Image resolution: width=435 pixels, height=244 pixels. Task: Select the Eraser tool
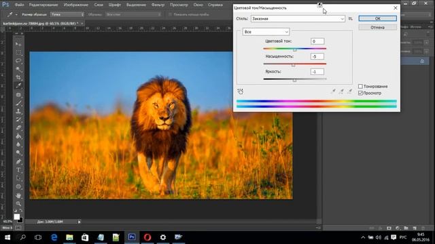(x=18, y=128)
